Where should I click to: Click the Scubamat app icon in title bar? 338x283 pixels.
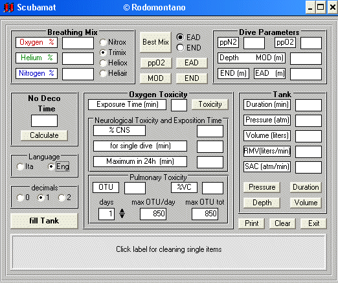click(8, 7)
